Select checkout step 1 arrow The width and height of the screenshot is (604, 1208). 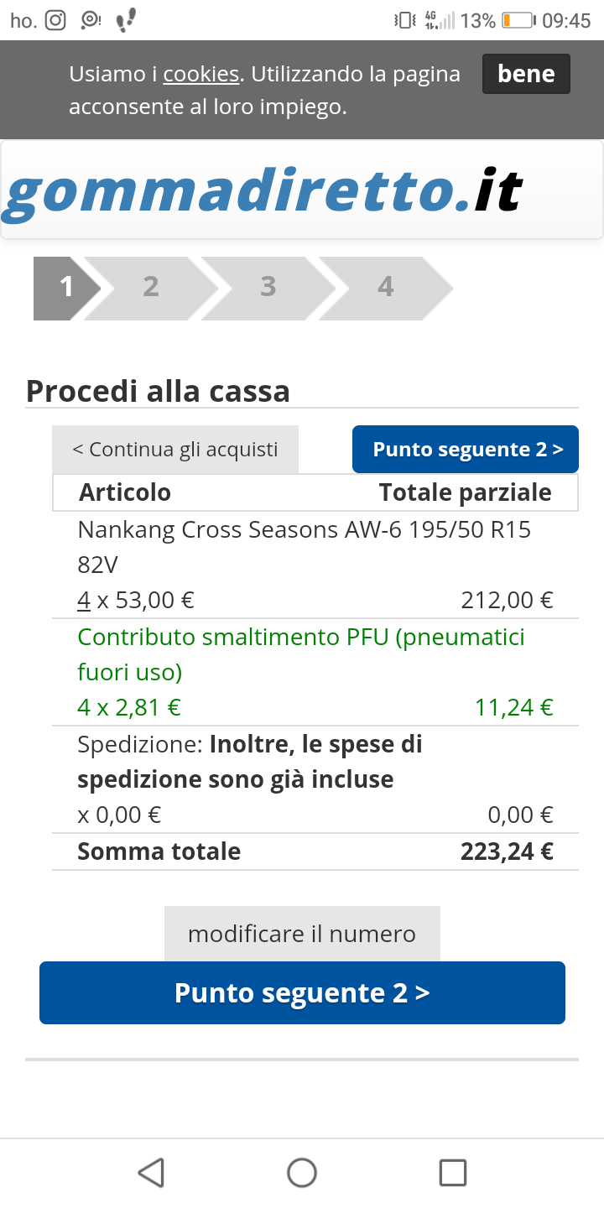67,288
